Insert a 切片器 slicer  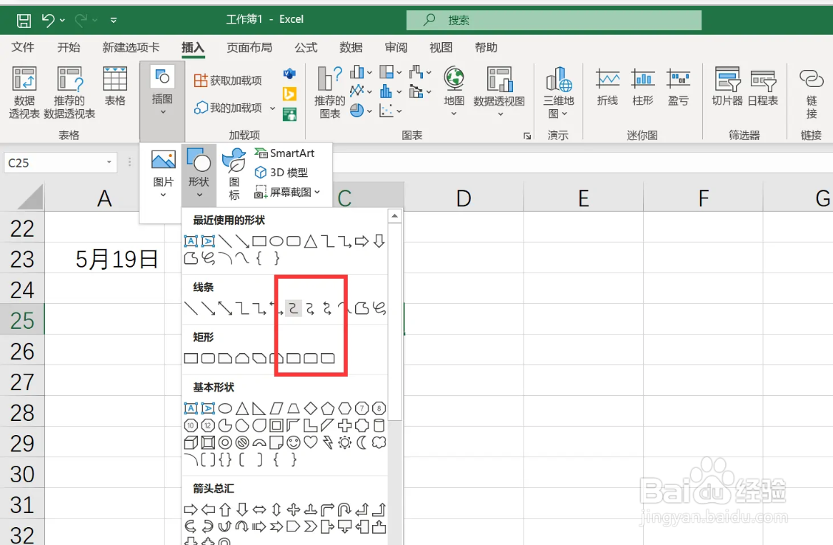tap(727, 86)
